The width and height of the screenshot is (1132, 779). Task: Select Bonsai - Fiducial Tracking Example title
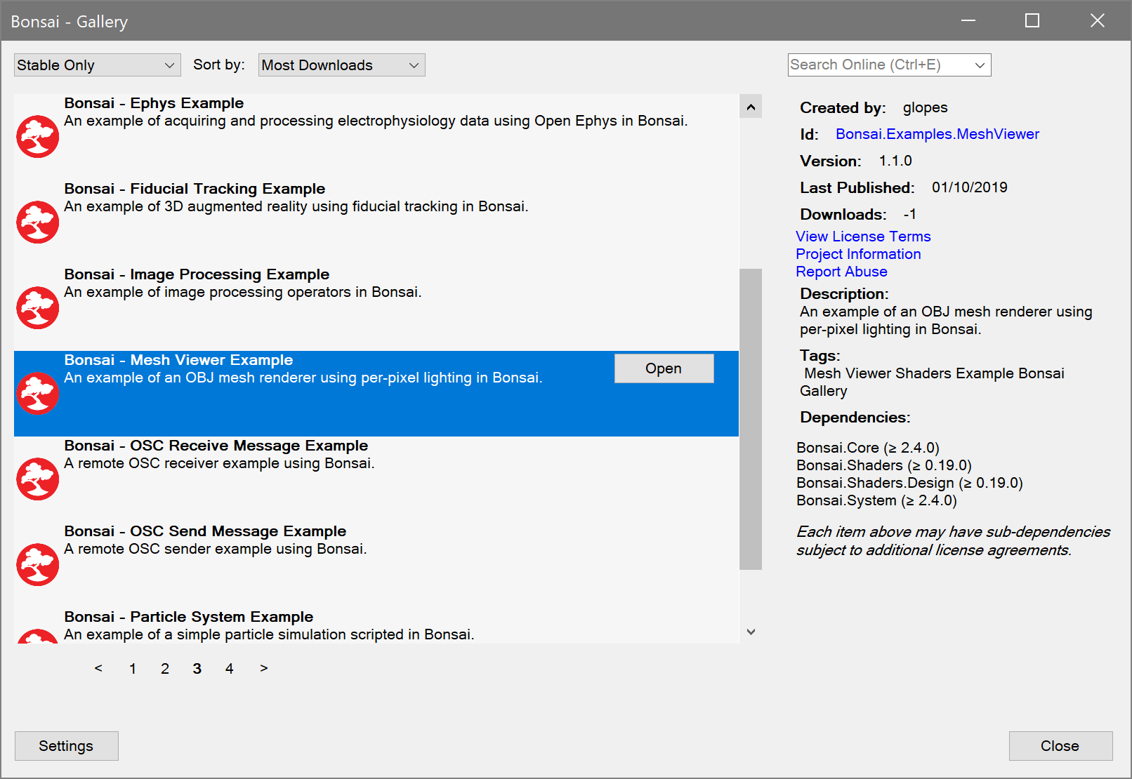pos(195,189)
